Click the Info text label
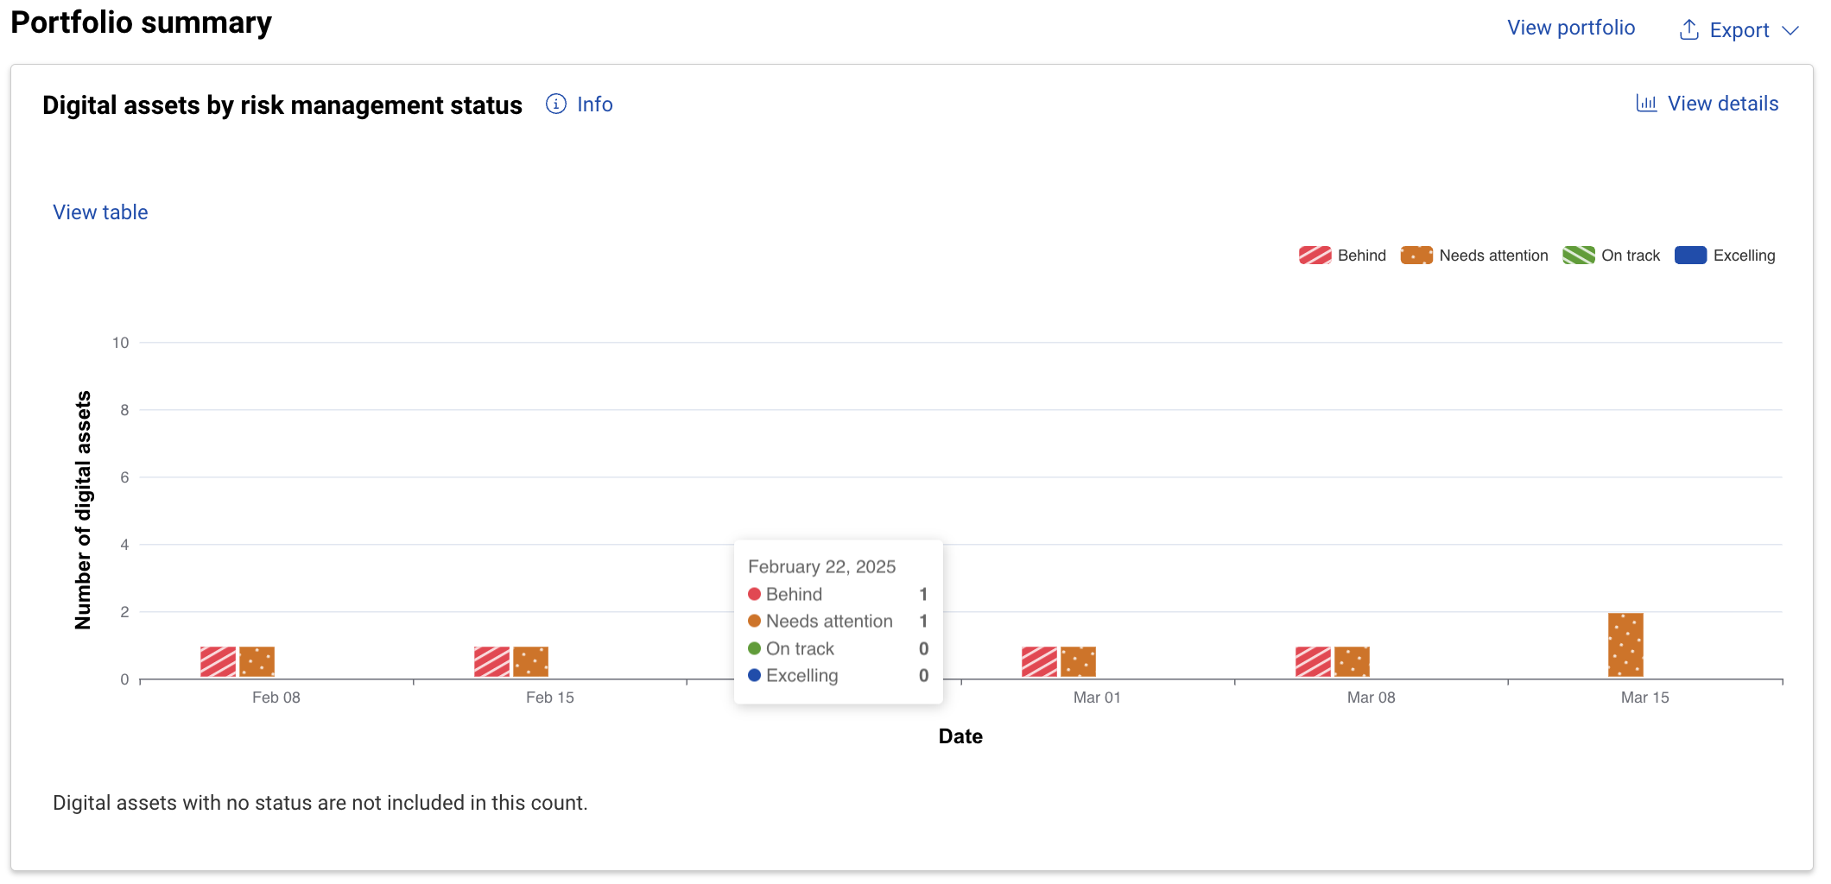The image size is (1831, 884). (x=594, y=104)
